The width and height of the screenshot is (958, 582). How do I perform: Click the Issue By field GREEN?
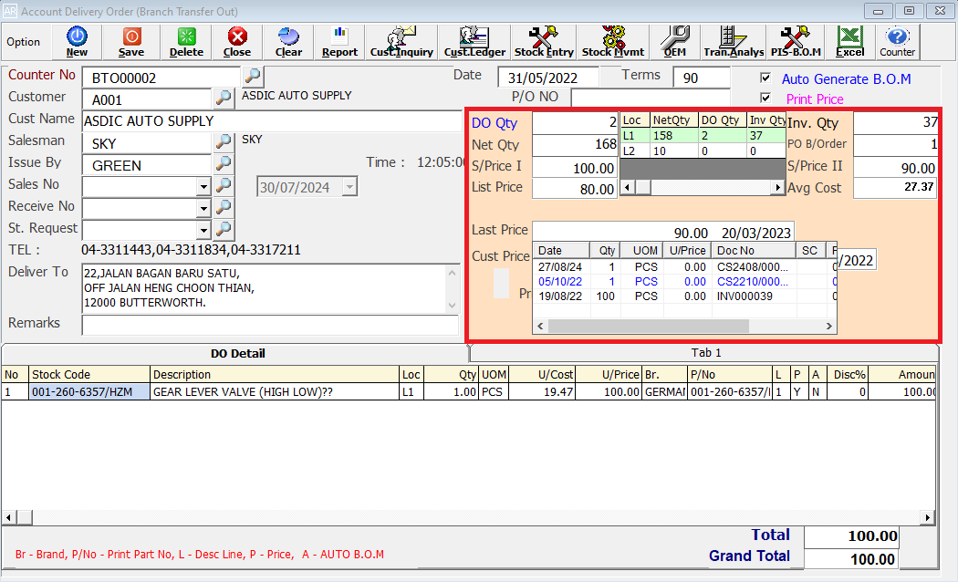click(147, 165)
